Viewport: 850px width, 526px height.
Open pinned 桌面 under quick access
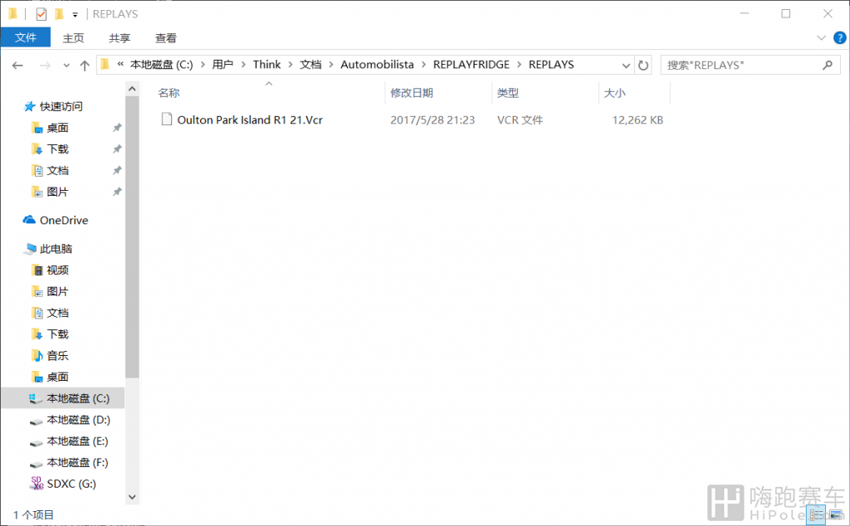tap(57, 128)
